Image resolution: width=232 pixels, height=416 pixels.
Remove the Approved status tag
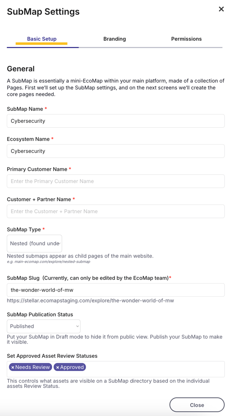click(57, 368)
